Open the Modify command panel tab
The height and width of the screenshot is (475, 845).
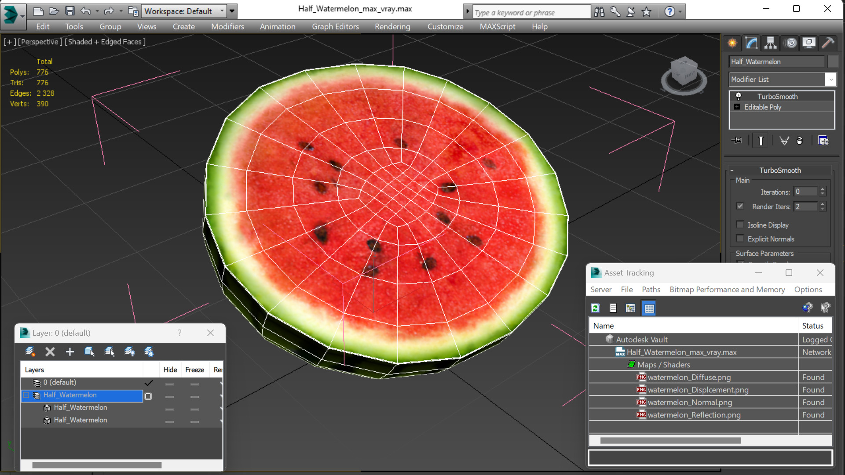(751, 43)
